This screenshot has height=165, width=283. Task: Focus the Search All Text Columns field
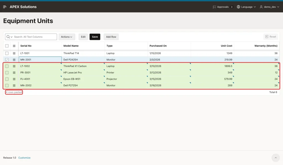coord(35,37)
